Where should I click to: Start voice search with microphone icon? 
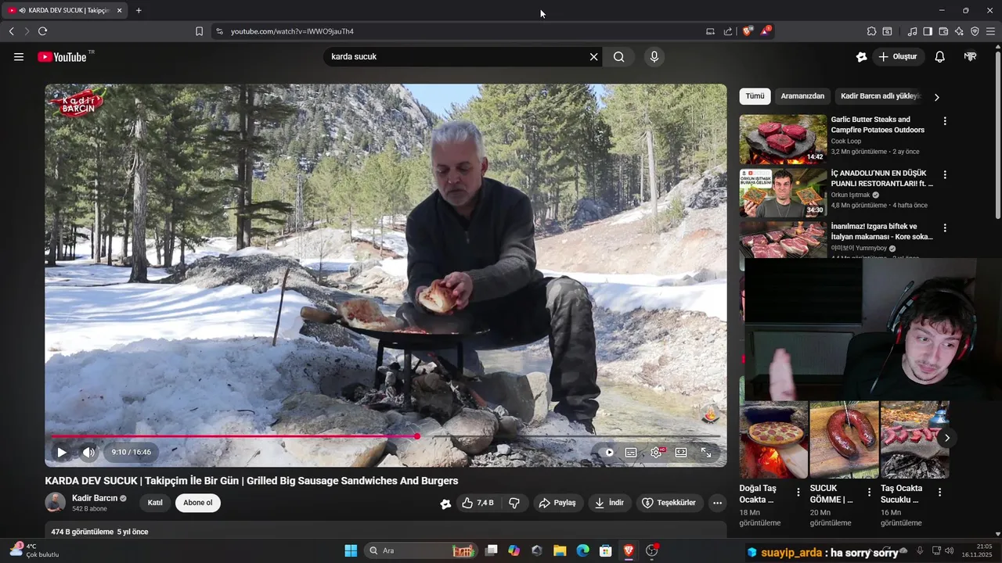click(654, 56)
